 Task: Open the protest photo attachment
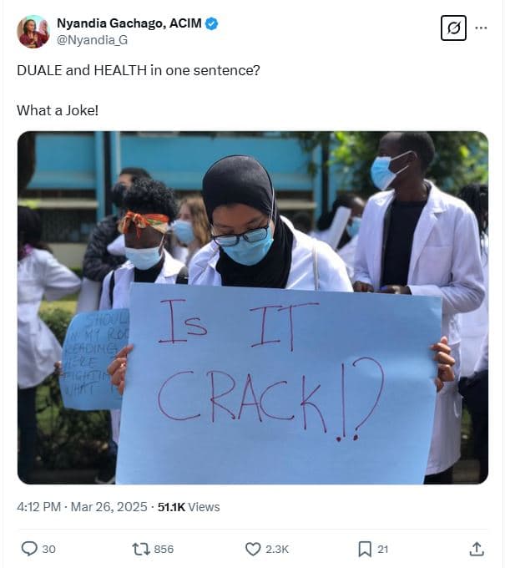point(253,307)
